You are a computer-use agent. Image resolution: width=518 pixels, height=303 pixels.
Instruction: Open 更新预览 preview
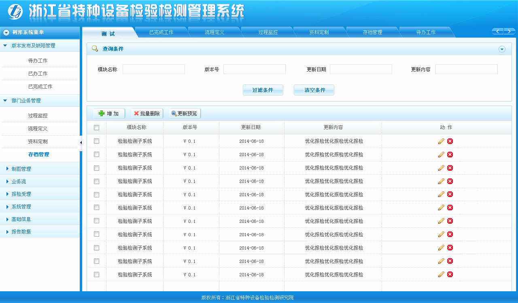pos(185,114)
